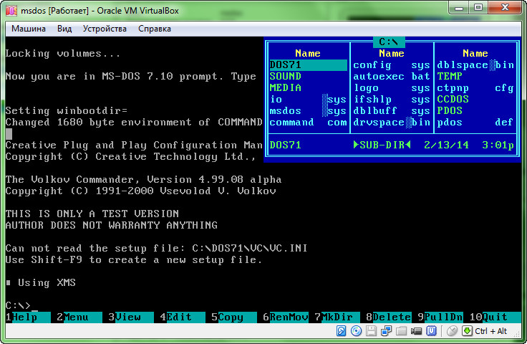Select the TEMP directory

pyautogui.click(x=475, y=77)
